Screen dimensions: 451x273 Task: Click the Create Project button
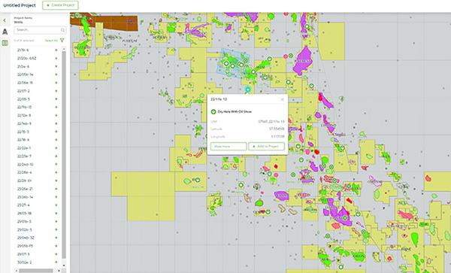point(60,5)
